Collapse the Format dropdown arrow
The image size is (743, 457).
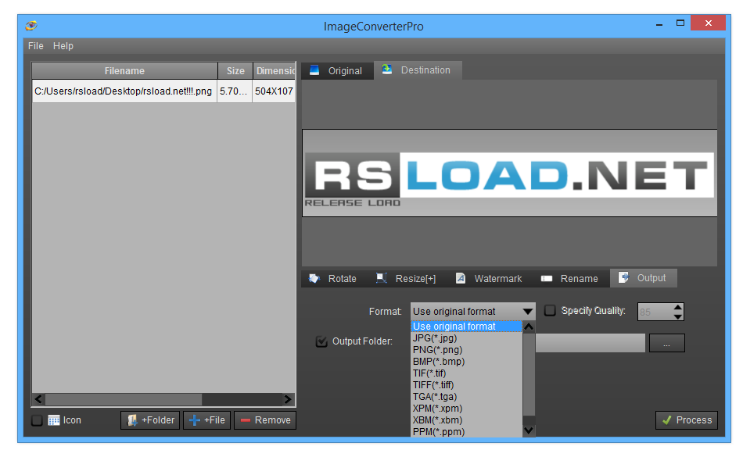(x=527, y=311)
